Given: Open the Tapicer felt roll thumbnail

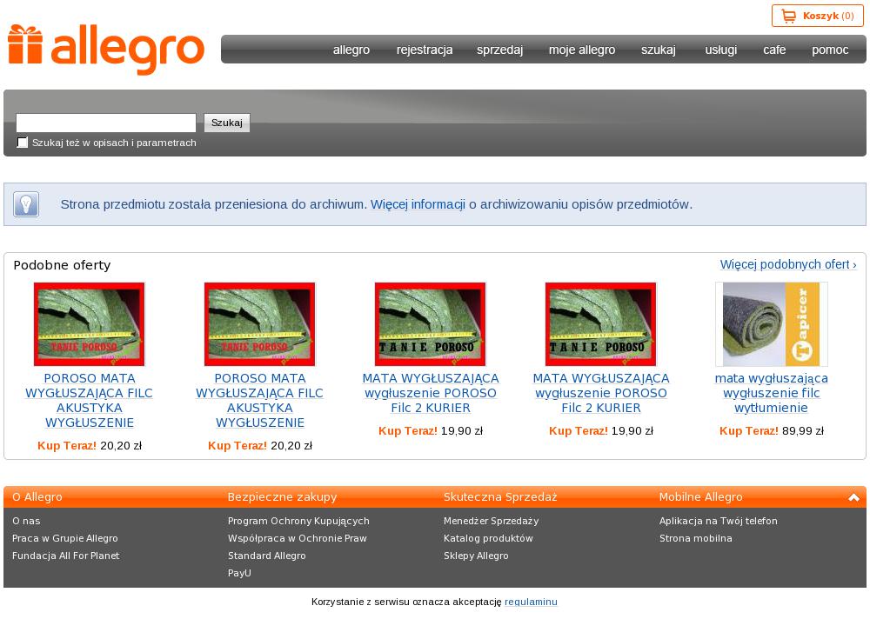Looking at the screenshot, I should pos(771,324).
